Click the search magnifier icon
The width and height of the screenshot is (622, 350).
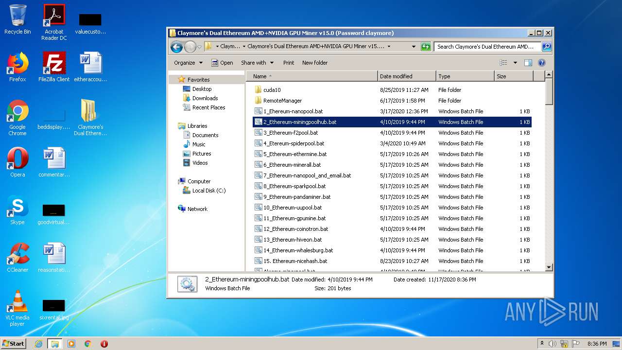click(x=547, y=47)
